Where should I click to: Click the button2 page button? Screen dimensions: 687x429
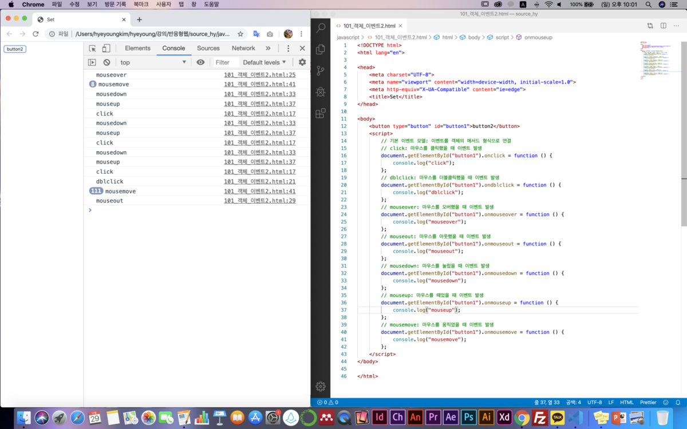tap(15, 49)
